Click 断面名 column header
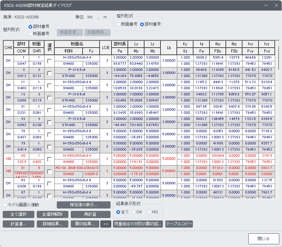The height and width of the screenshot is (247, 282). (77, 44)
